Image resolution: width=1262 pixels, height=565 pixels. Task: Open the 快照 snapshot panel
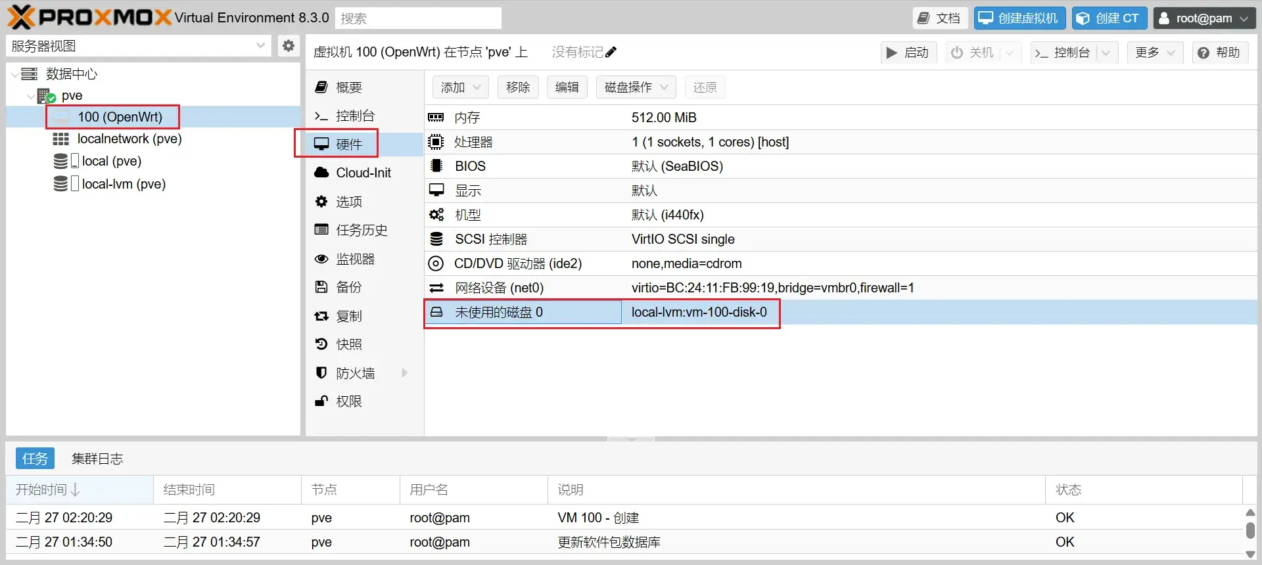tap(348, 344)
